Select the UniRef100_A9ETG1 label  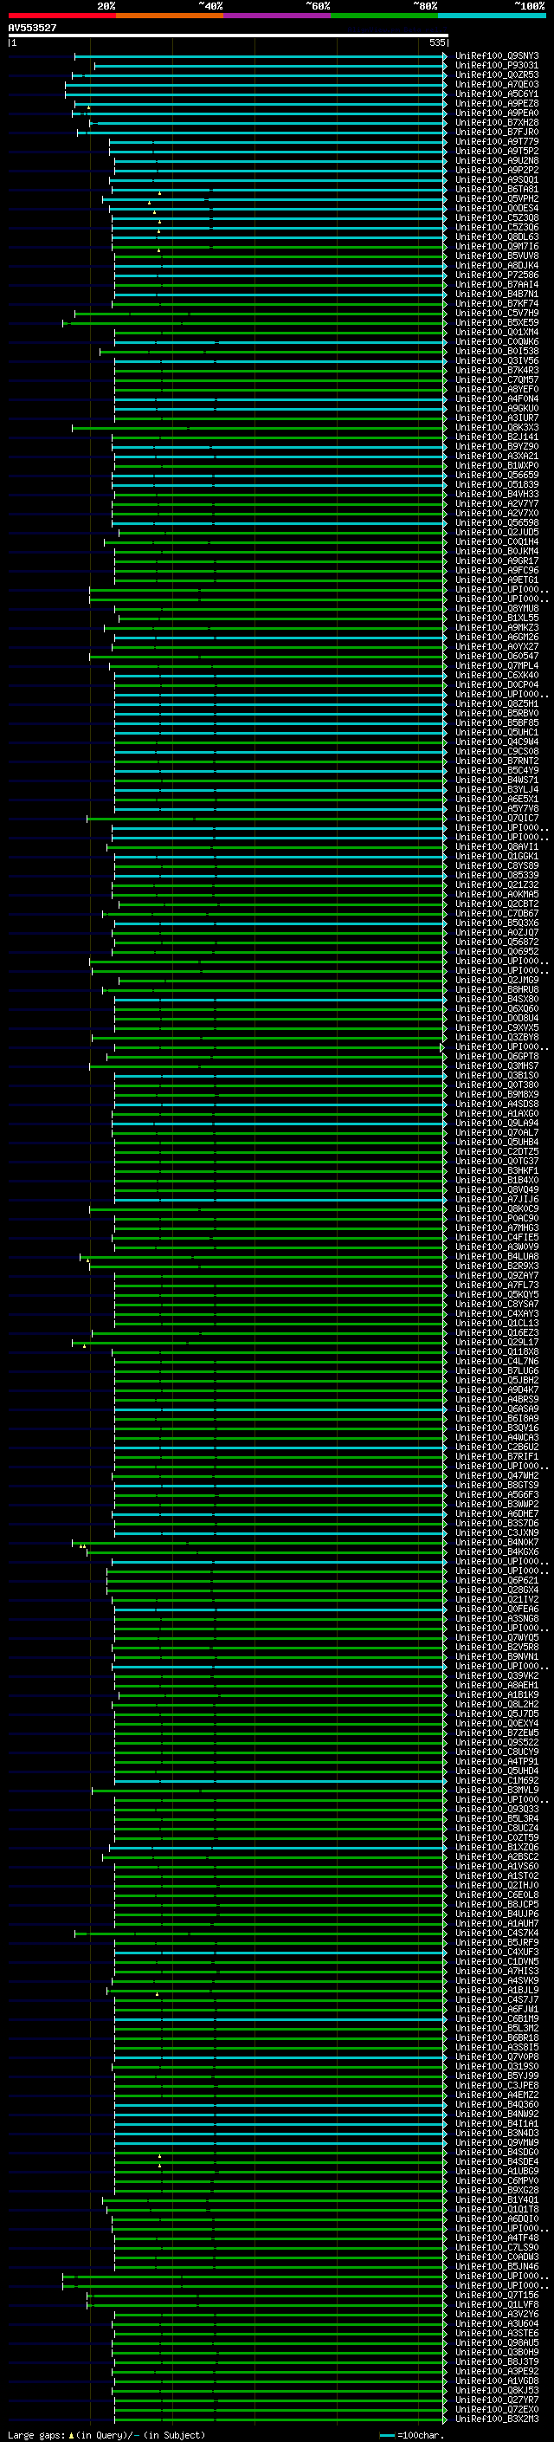point(497,580)
